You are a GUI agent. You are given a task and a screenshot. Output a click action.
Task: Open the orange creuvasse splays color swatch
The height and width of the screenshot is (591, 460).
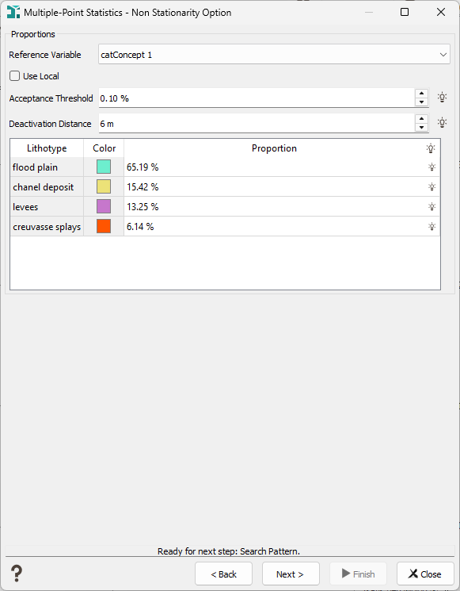(104, 226)
